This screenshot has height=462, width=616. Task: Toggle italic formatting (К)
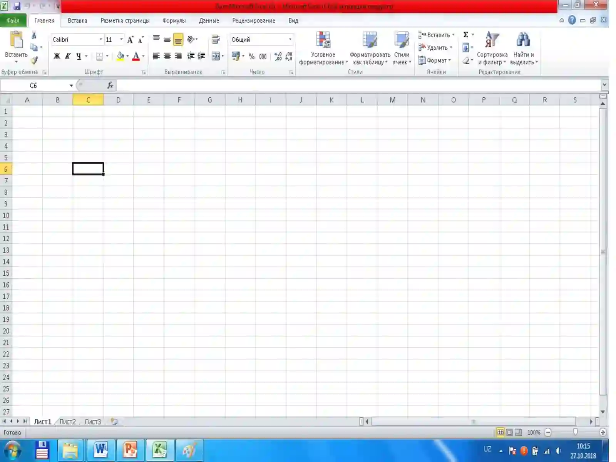pos(68,56)
